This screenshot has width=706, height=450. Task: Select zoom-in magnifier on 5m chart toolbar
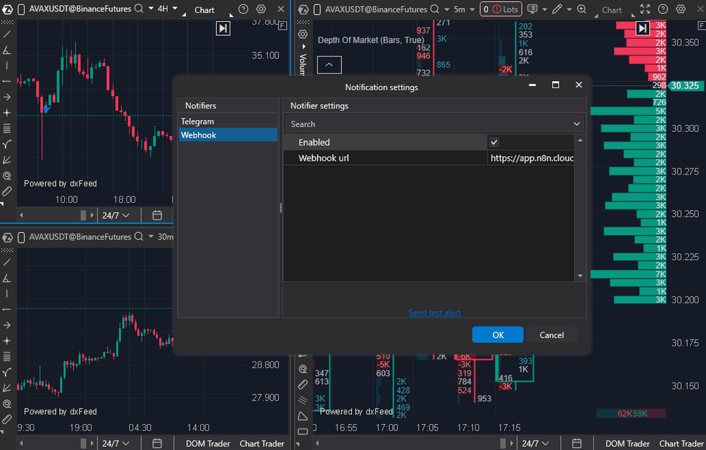(582, 10)
